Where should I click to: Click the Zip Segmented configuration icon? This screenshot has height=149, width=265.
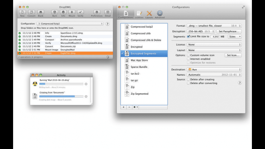point(127,94)
